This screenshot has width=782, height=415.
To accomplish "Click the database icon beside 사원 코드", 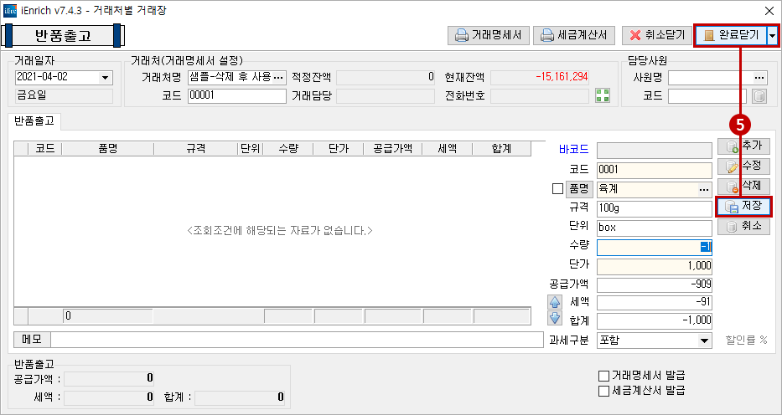I will pyautogui.click(x=759, y=96).
